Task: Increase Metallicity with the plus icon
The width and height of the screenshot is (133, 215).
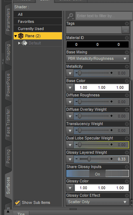Action: coord(111,73)
